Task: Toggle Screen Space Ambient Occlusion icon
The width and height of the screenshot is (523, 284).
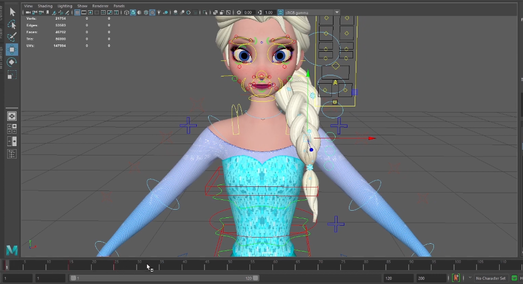Action: [x=176, y=12]
